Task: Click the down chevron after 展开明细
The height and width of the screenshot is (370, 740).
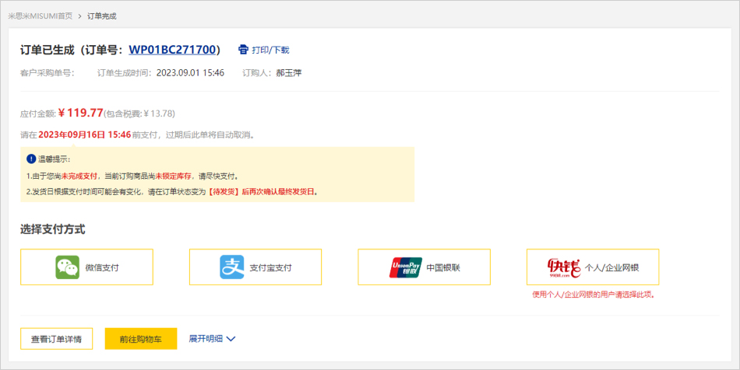Action: click(231, 339)
